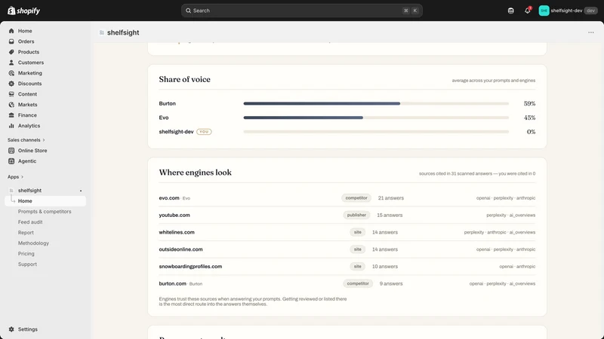Click the competitor tag on burton.com row
The height and width of the screenshot is (339, 604).
click(x=358, y=284)
